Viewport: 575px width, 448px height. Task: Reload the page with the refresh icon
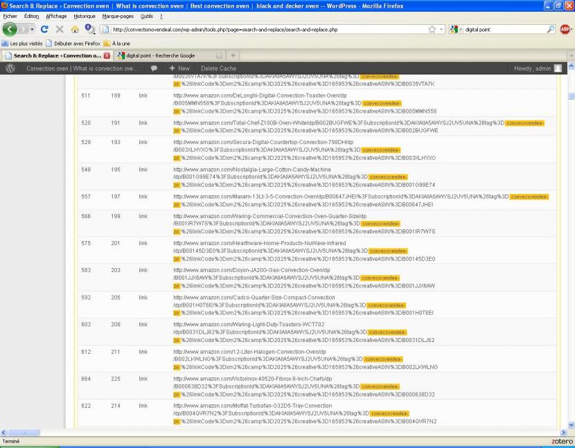[x=45, y=29]
